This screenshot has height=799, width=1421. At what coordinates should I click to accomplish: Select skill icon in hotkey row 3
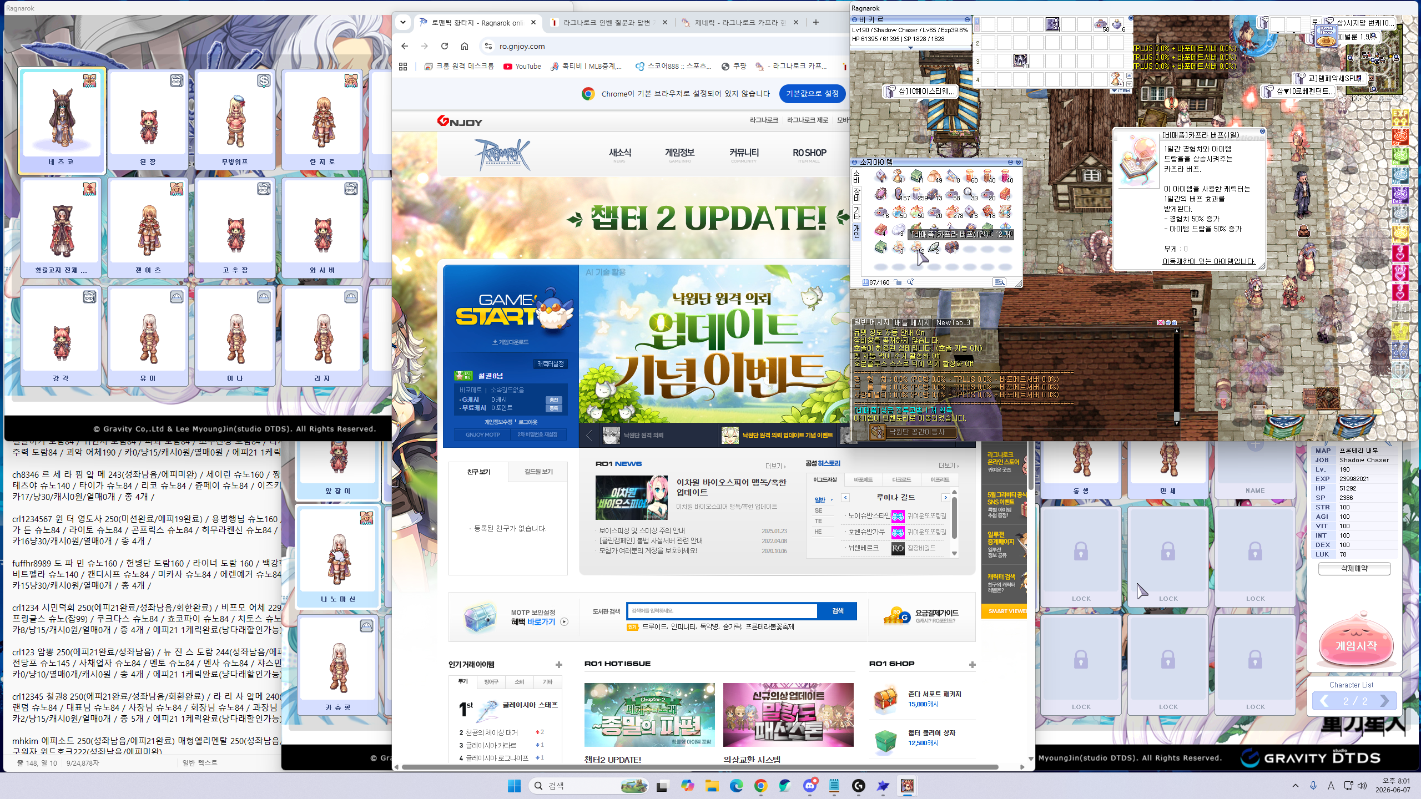point(1020,60)
